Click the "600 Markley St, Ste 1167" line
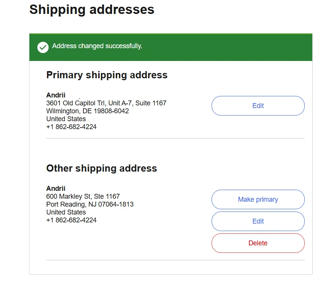Viewport: 330px width, 283px height. tap(83, 196)
